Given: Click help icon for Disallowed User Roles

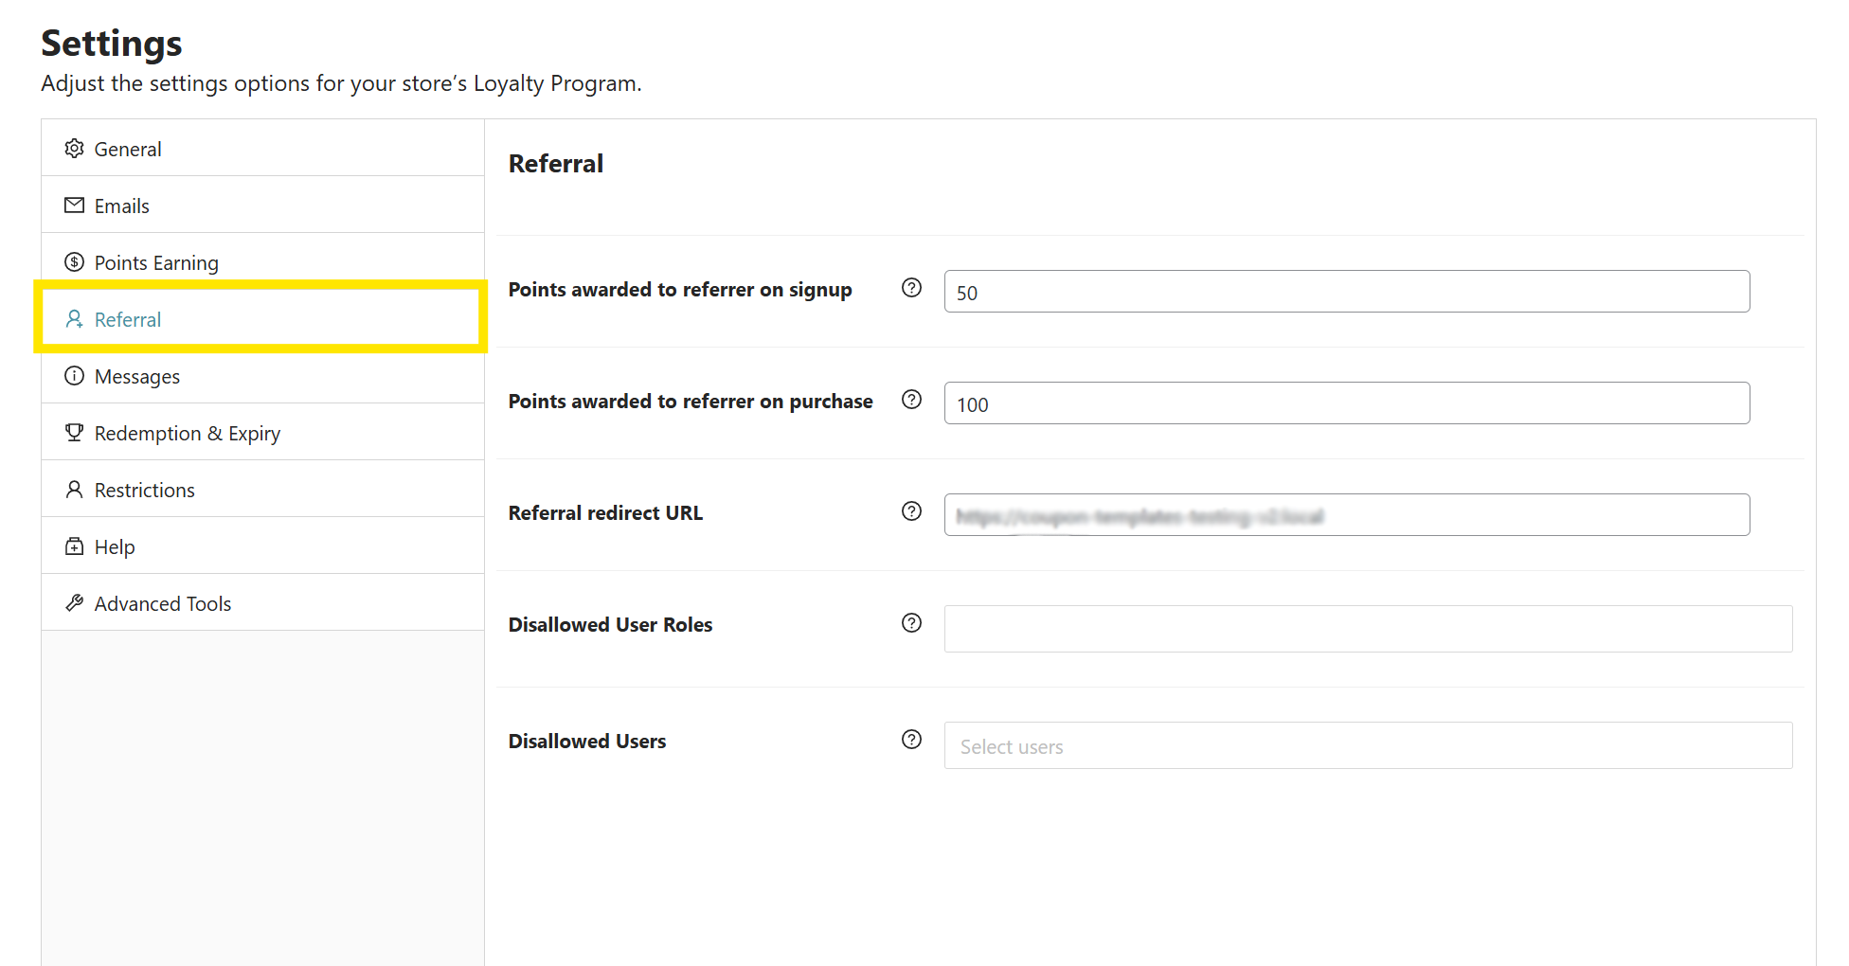Looking at the screenshot, I should [x=911, y=623].
